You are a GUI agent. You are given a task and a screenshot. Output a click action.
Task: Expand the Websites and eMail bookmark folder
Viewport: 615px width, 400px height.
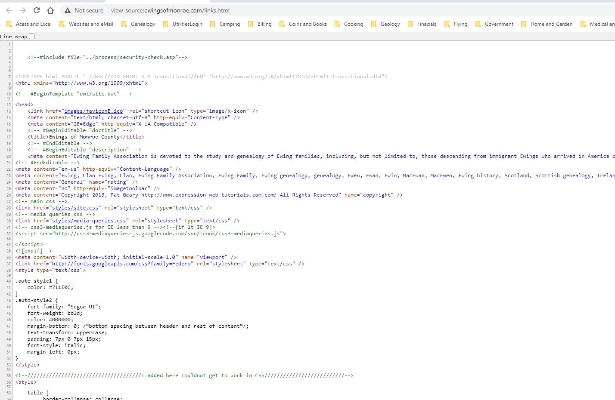coord(87,24)
